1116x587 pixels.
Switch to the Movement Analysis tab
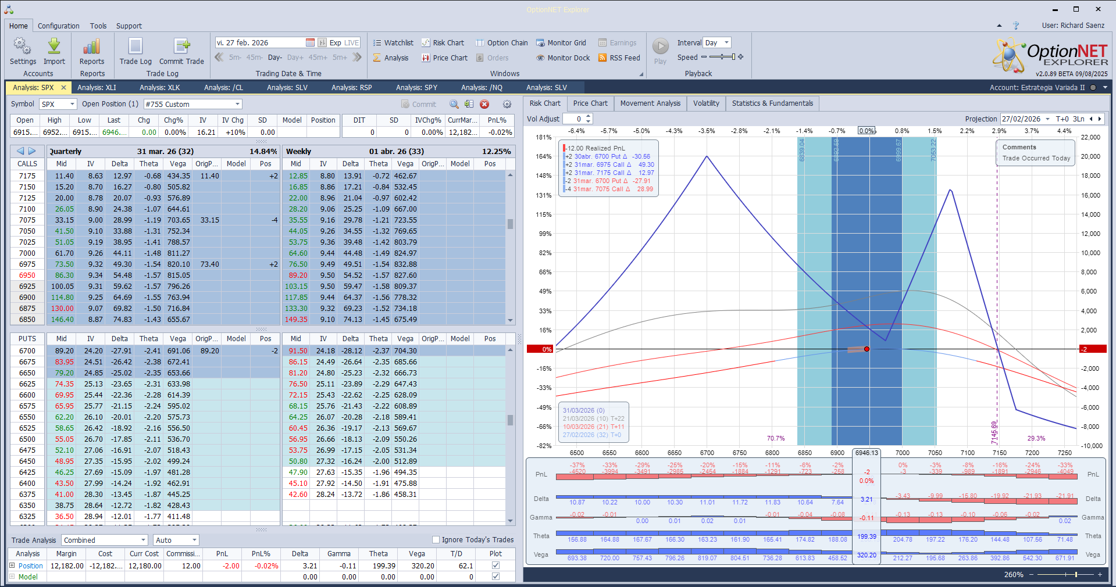(650, 103)
